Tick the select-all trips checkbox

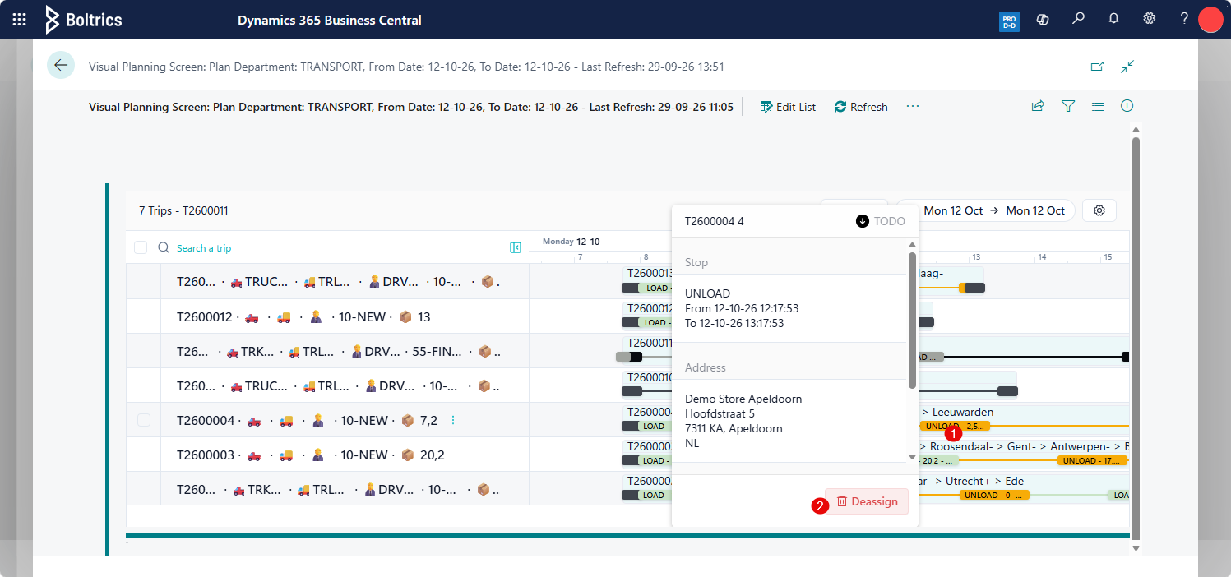[141, 247]
